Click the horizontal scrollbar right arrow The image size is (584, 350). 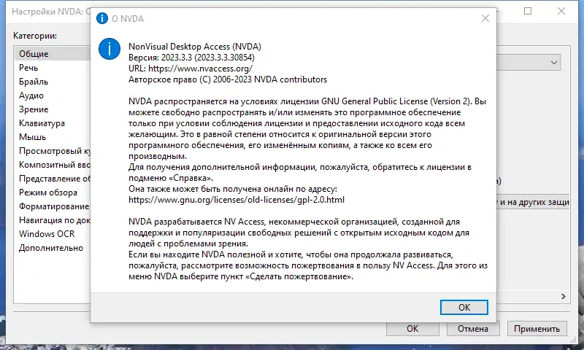[x=563, y=296]
